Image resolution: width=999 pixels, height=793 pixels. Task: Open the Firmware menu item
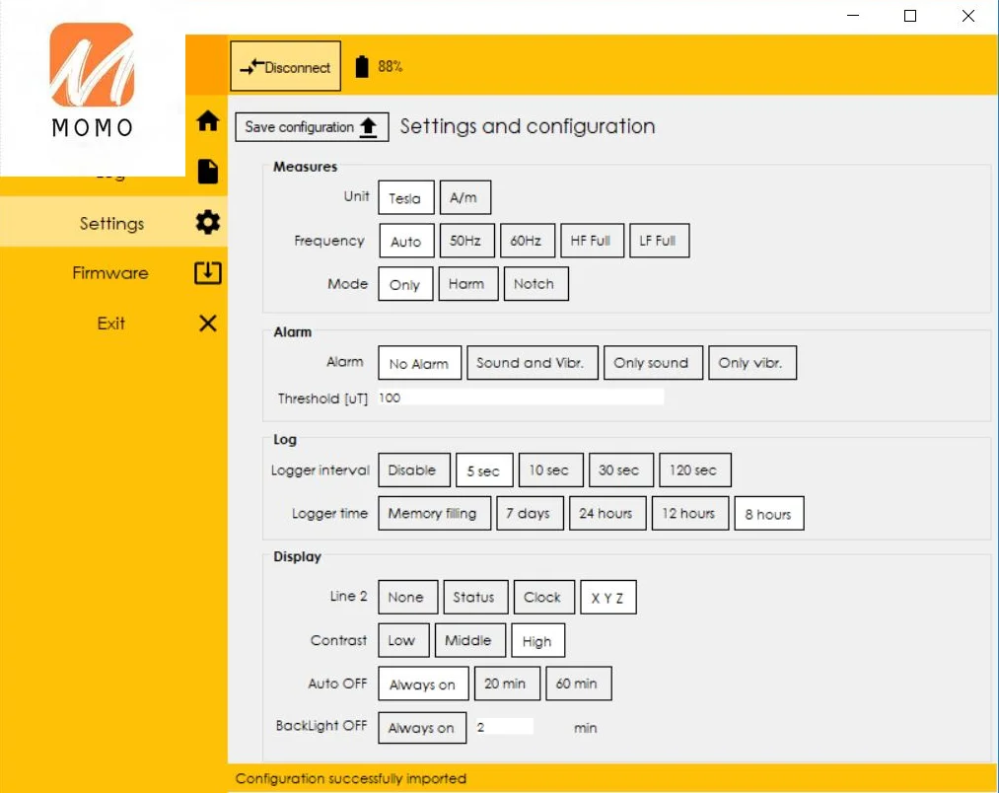110,273
